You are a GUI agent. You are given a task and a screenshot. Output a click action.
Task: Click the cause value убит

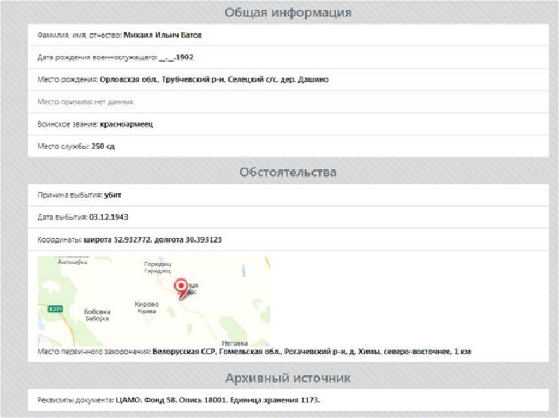click(112, 195)
